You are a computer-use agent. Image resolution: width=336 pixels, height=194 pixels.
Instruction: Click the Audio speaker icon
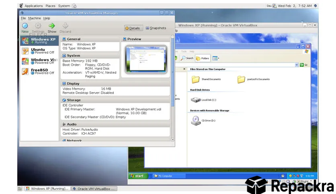coord(64,124)
